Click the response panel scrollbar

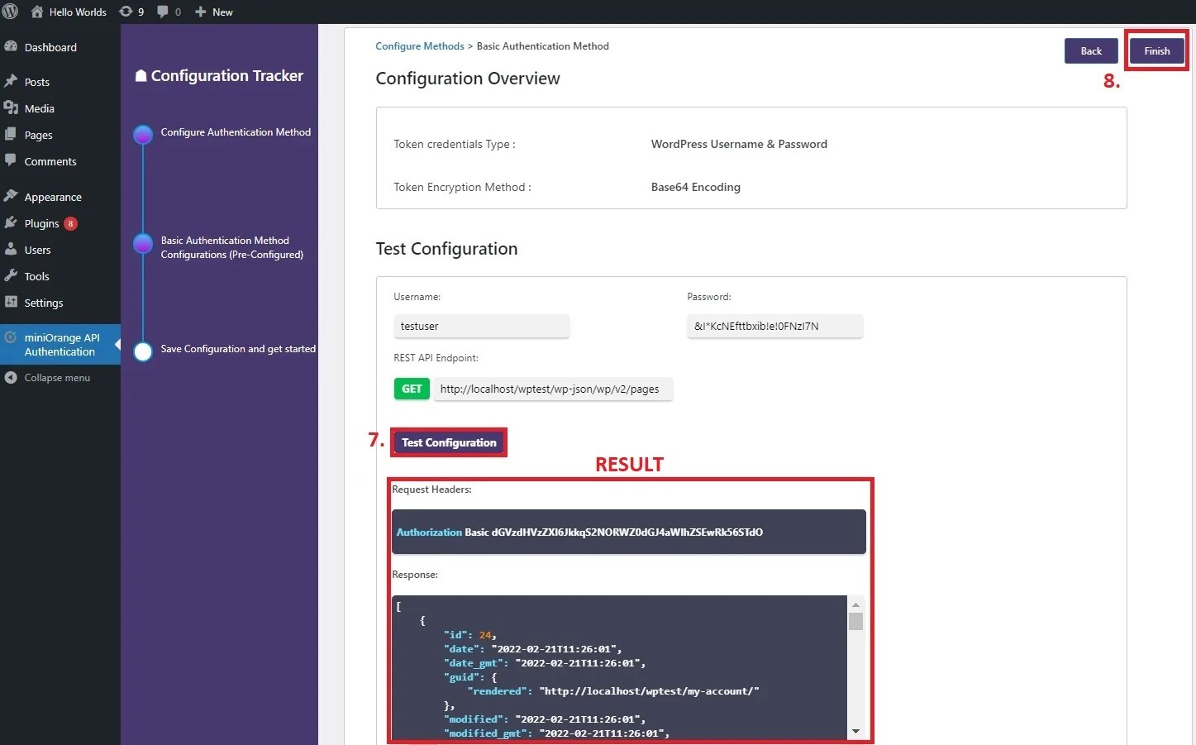click(x=855, y=621)
